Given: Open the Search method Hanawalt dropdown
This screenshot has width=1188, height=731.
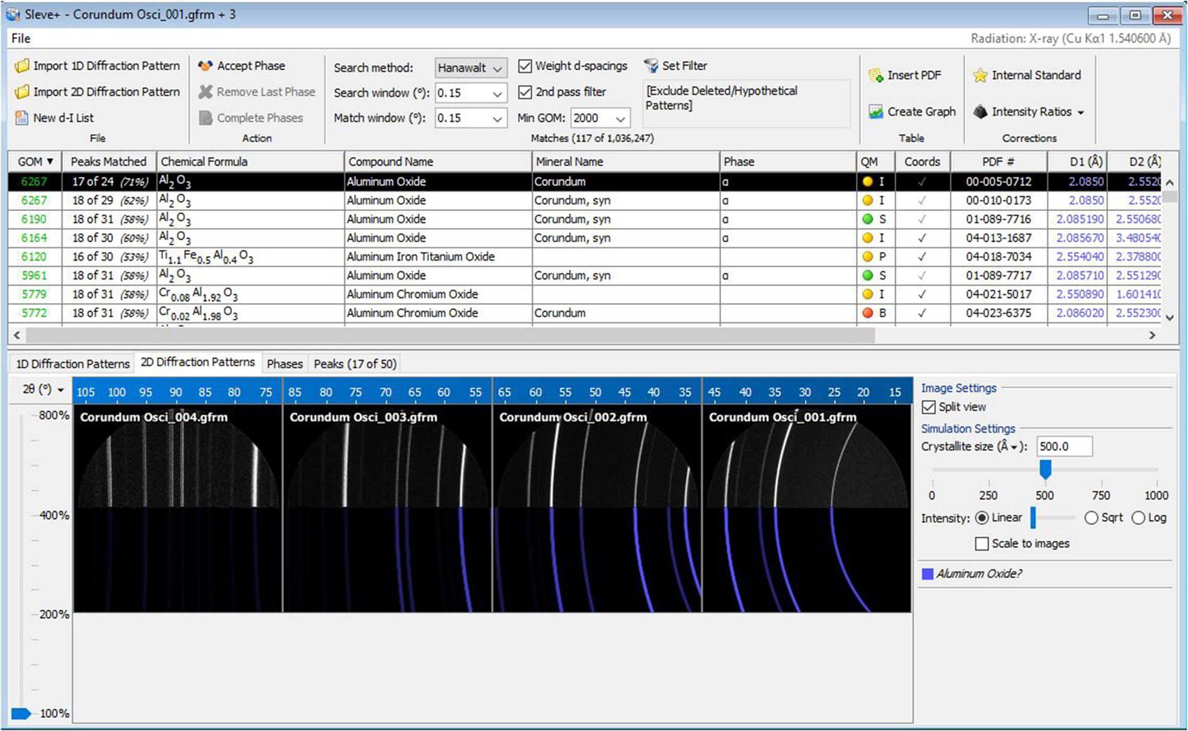Looking at the screenshot, I should pyautogui.click(x=470, y=68).
